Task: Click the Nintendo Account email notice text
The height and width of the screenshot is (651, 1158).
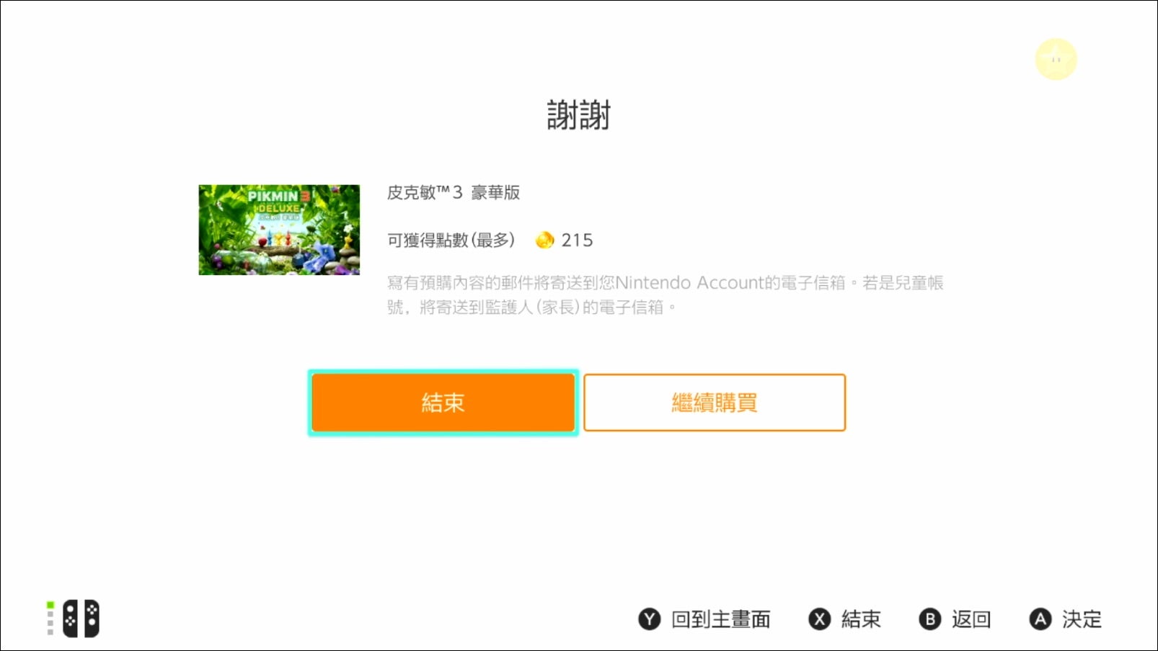Action: (x=666, y=295)
